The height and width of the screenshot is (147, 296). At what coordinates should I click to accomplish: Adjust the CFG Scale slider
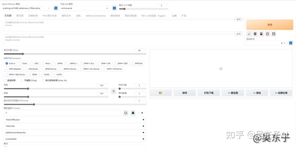point(75,104)
